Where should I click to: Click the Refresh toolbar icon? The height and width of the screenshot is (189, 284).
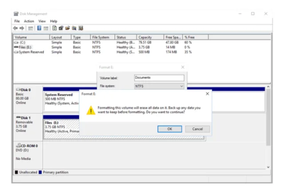[54, 28]
